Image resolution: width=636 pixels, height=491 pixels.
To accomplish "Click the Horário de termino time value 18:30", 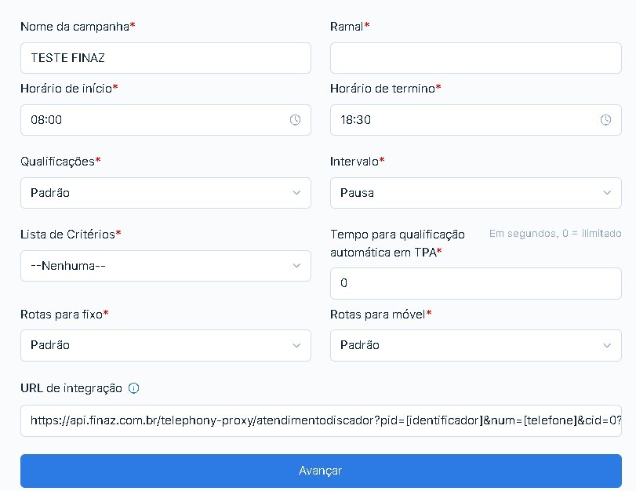I will tap(356, 120).
